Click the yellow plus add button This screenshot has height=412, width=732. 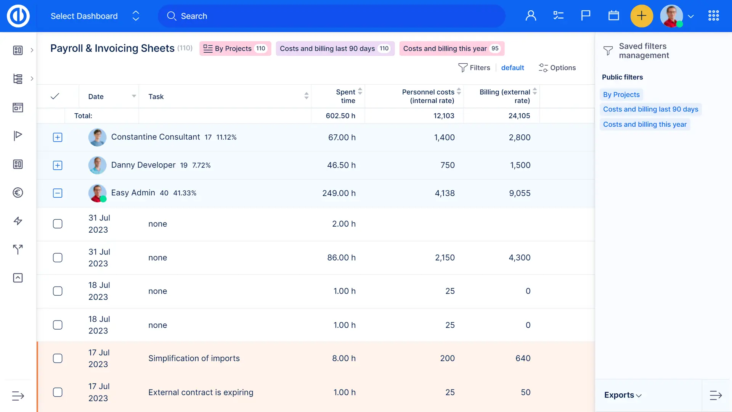click(642, 16)
